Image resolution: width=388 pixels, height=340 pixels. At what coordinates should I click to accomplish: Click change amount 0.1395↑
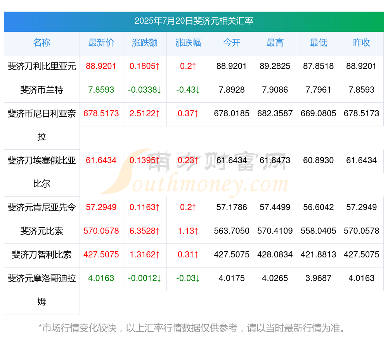(144, 160)
